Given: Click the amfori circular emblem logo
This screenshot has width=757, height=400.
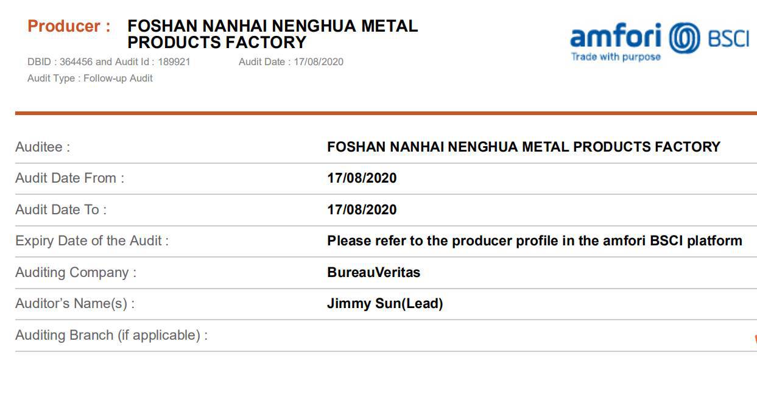Looking at the screenshot, I should (x=685, y=37).
